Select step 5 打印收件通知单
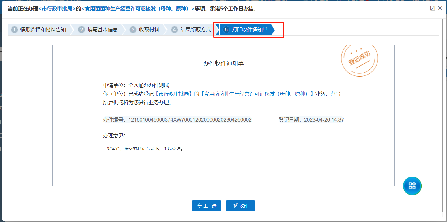447x222 pixels. [246, 30]
